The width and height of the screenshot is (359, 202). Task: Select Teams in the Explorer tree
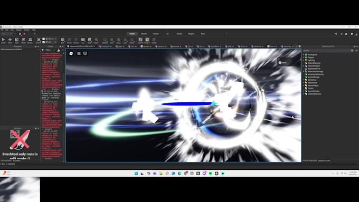[310, 88]
